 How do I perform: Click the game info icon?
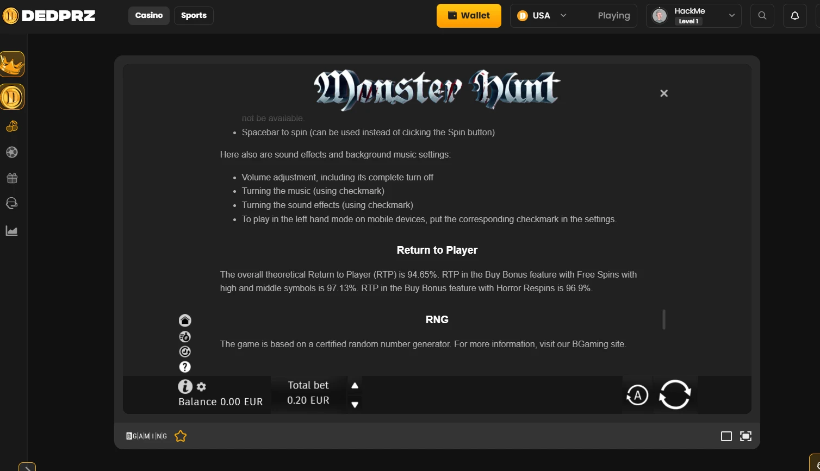[x=185, y=386]
